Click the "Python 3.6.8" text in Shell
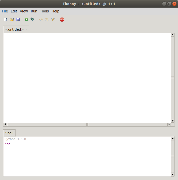 pos(15,139)
